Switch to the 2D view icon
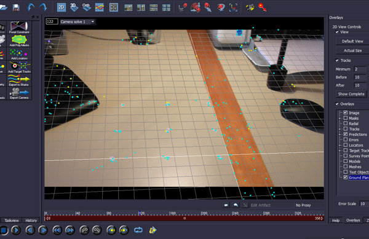The image size is (369, 239). pos(61,7)
